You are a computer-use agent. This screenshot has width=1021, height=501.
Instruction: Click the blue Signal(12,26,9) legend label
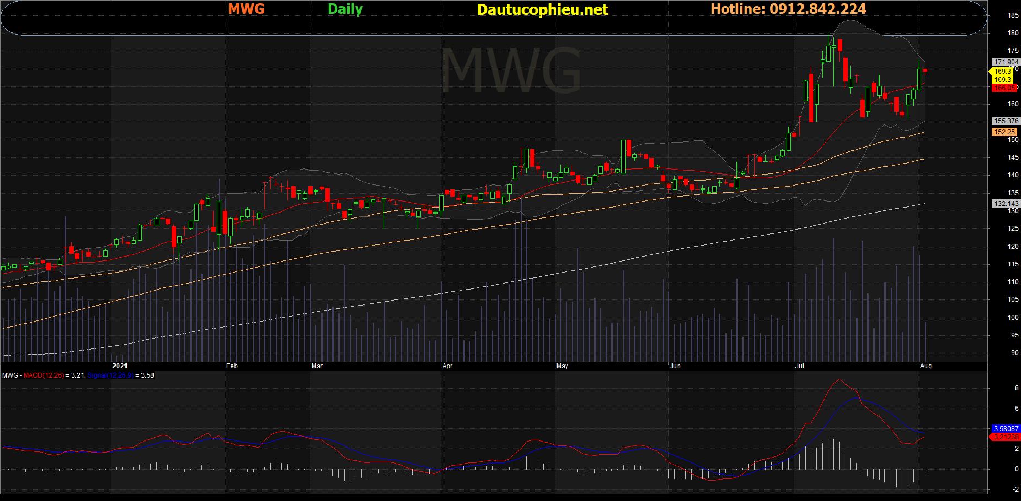click(110, 375)
